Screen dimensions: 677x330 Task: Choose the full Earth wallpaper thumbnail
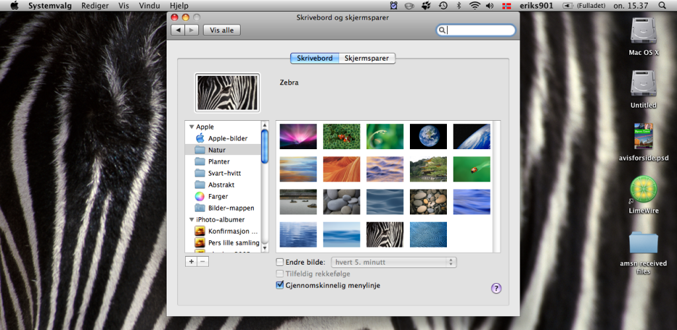pos(428,137)
